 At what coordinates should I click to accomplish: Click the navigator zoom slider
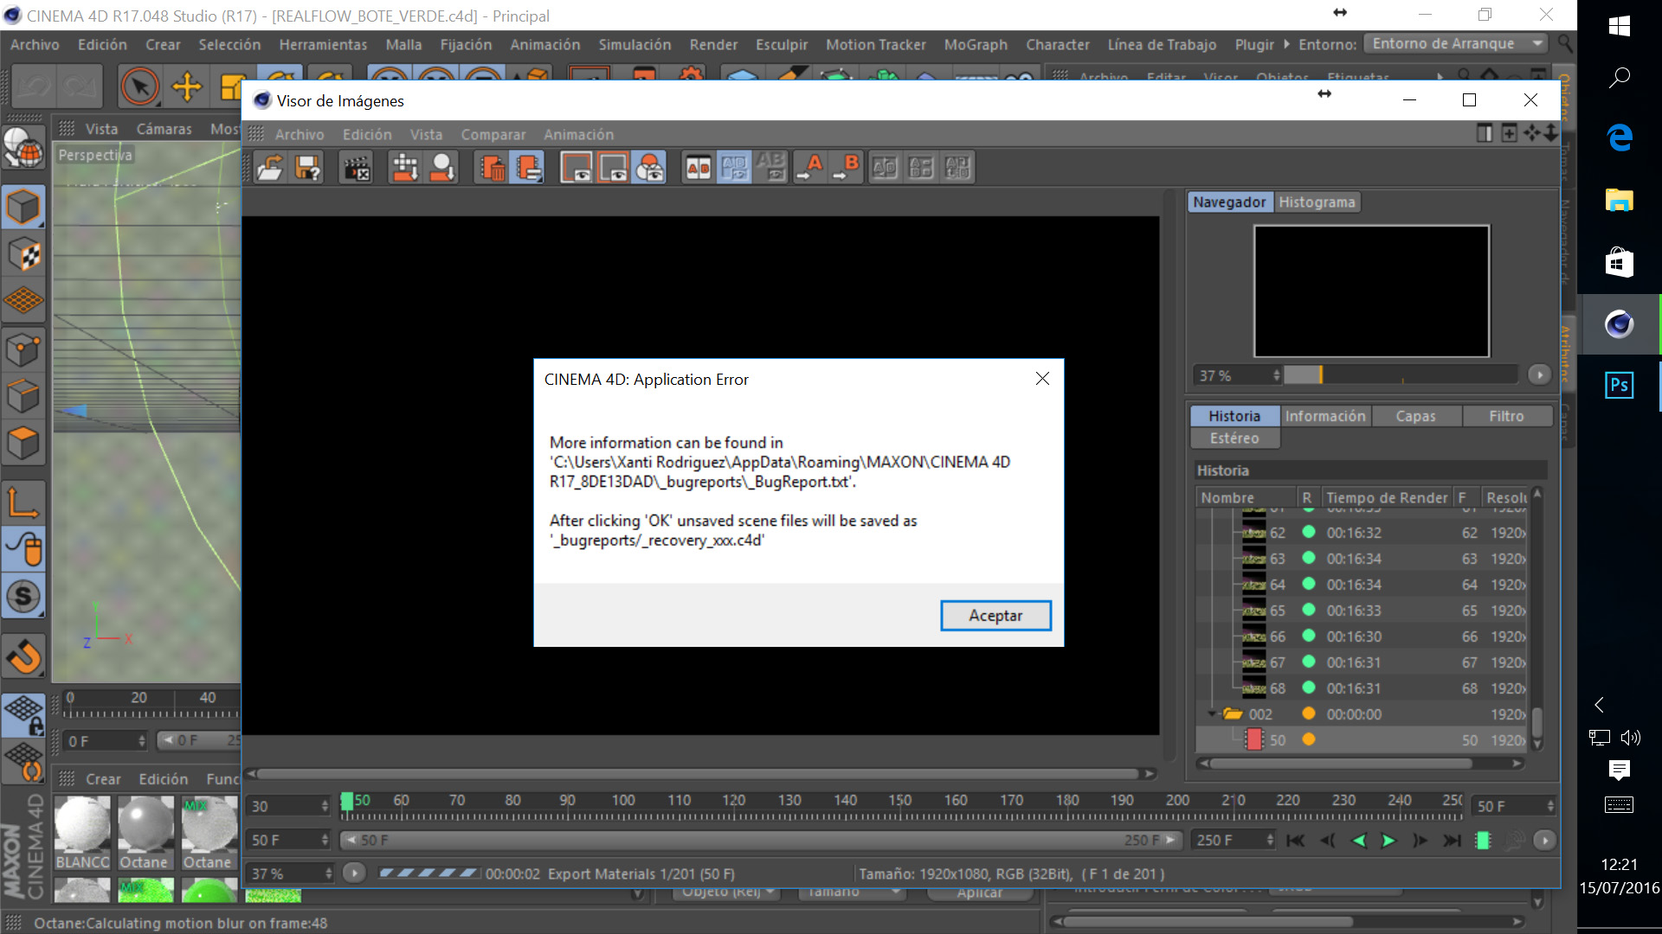1401,375
